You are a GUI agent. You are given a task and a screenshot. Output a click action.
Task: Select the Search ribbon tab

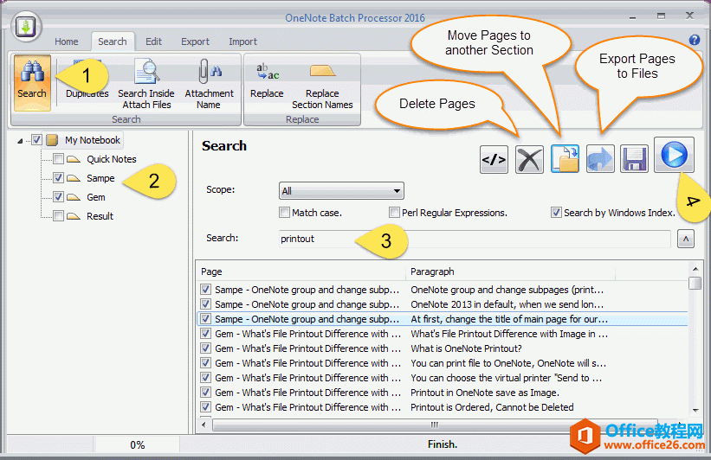[113, 42]
